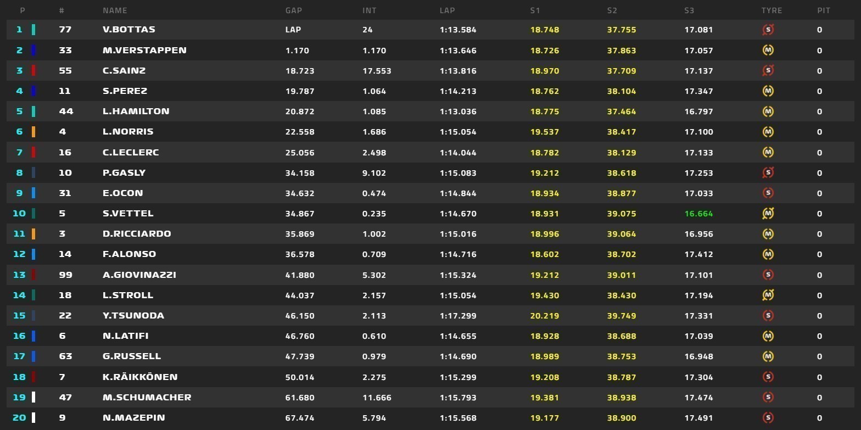This screenshot has height=430, width=861.
Task: Click the S3 column header
Action: 689,10
